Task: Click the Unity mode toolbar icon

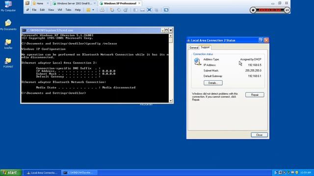Action: [157, 10]
